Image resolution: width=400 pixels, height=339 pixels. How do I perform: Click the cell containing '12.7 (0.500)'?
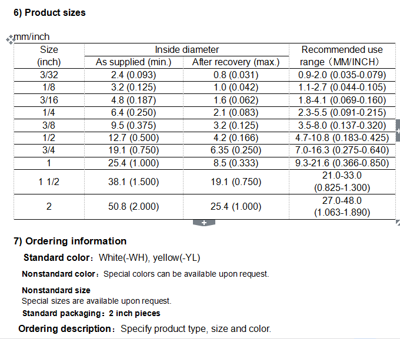pos(135,138)
